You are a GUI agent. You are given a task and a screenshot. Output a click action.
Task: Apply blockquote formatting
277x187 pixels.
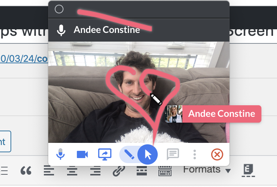tap(26, 170)
